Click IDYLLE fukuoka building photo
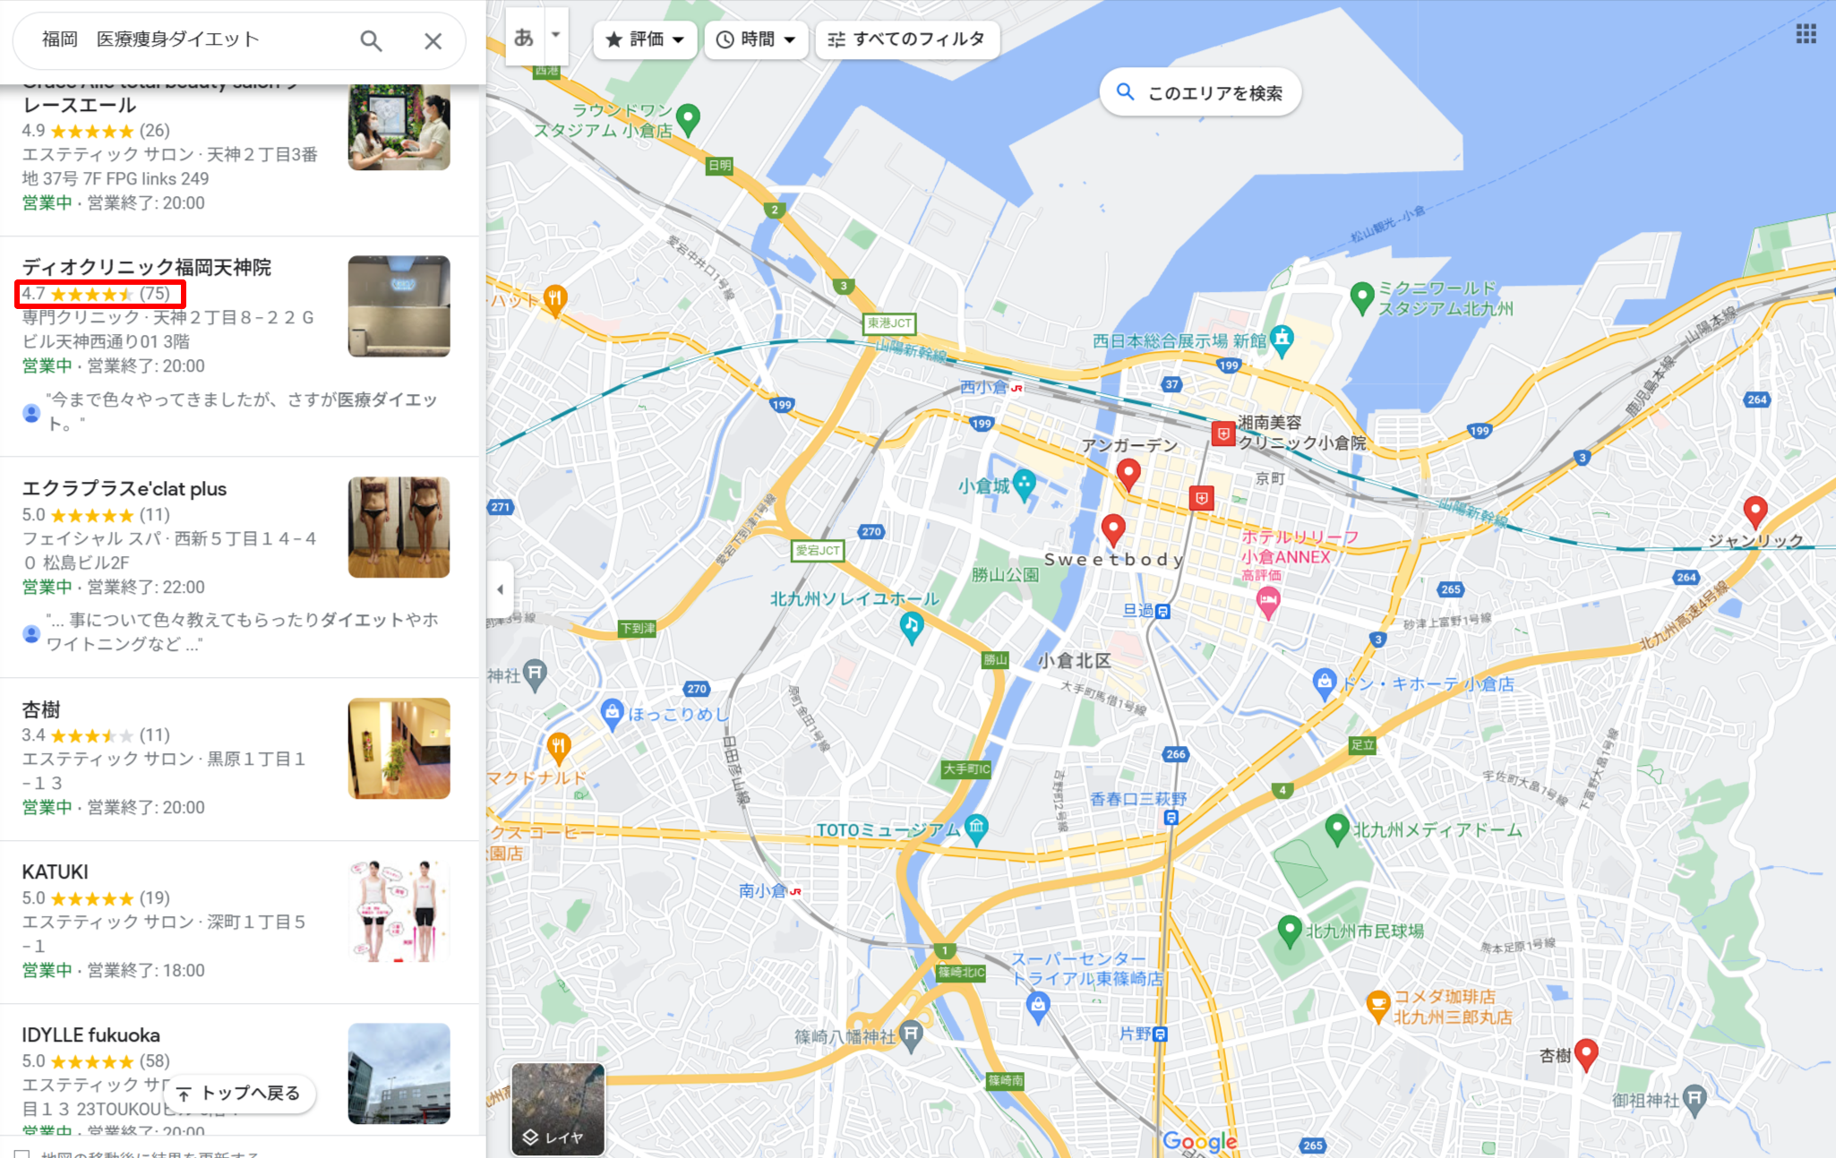 (399, 1073)
